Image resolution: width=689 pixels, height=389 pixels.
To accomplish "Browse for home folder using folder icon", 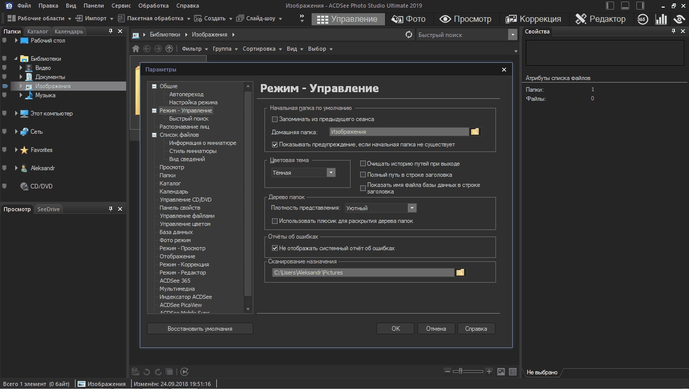I will pos(475,132).
